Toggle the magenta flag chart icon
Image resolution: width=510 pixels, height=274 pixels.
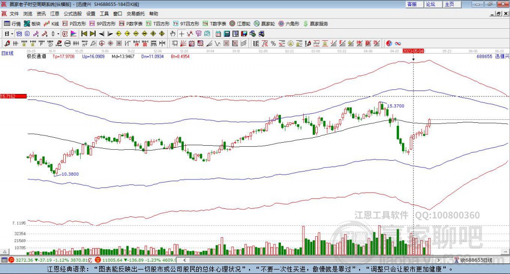tap(74, 34)
